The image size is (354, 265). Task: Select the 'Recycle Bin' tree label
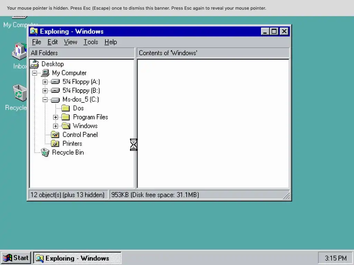pos(68,152)
